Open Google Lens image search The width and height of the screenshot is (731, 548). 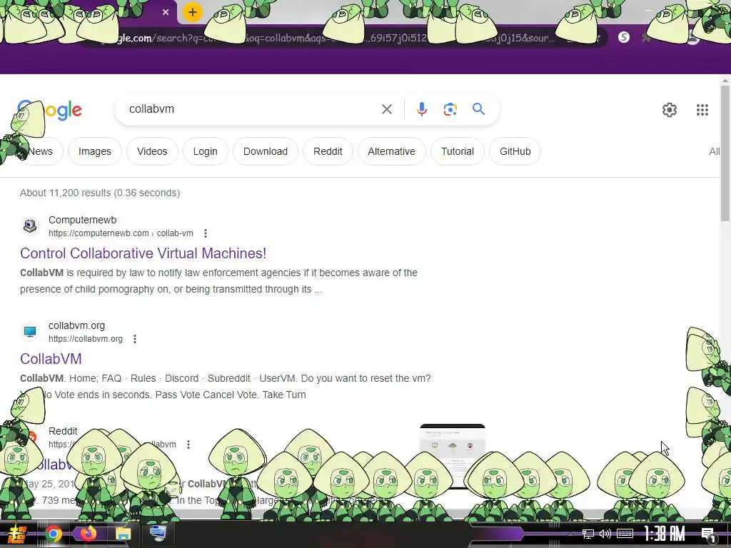pos(450,109)
